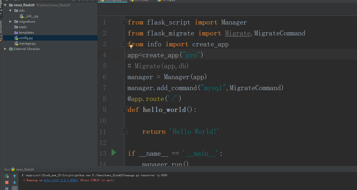The image size is (357, 190).
Task: Expand the External Libraries node
Action: pos(5,49)
